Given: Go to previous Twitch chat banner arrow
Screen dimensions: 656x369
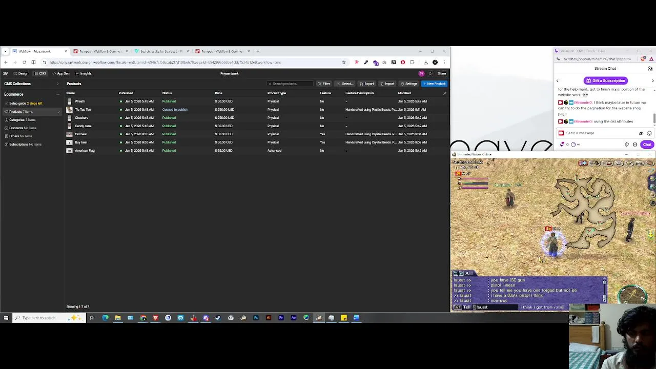Looking at the screenshot, I should (x=558, y=80).
